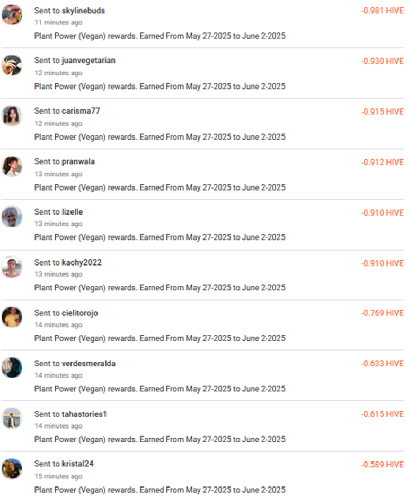View tahastories1's avatar thumbnail

[x=12, y=418]
